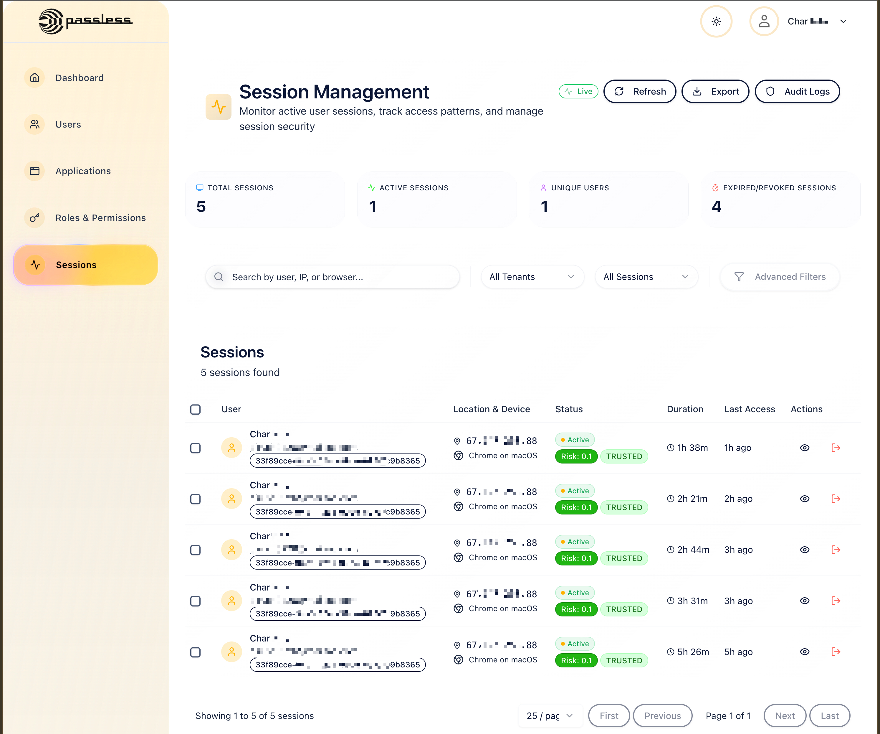Open Audit Logs
Screen dimensions: 880x734
pyautogui.click(x=797, y=91)
